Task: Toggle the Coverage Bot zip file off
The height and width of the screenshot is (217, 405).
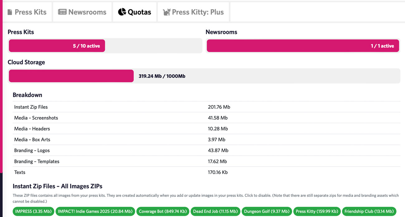Action: pos(162,211)
